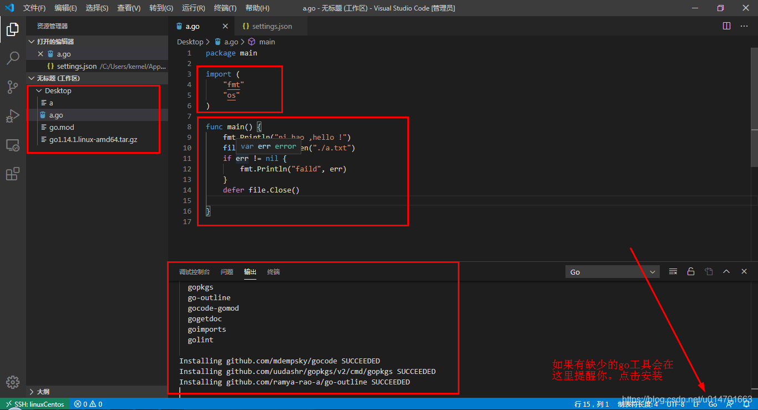This screenshot has height=410, width=758.
Task: Click the gocode SUCCEEDED output line
Action: pos(280,361)
